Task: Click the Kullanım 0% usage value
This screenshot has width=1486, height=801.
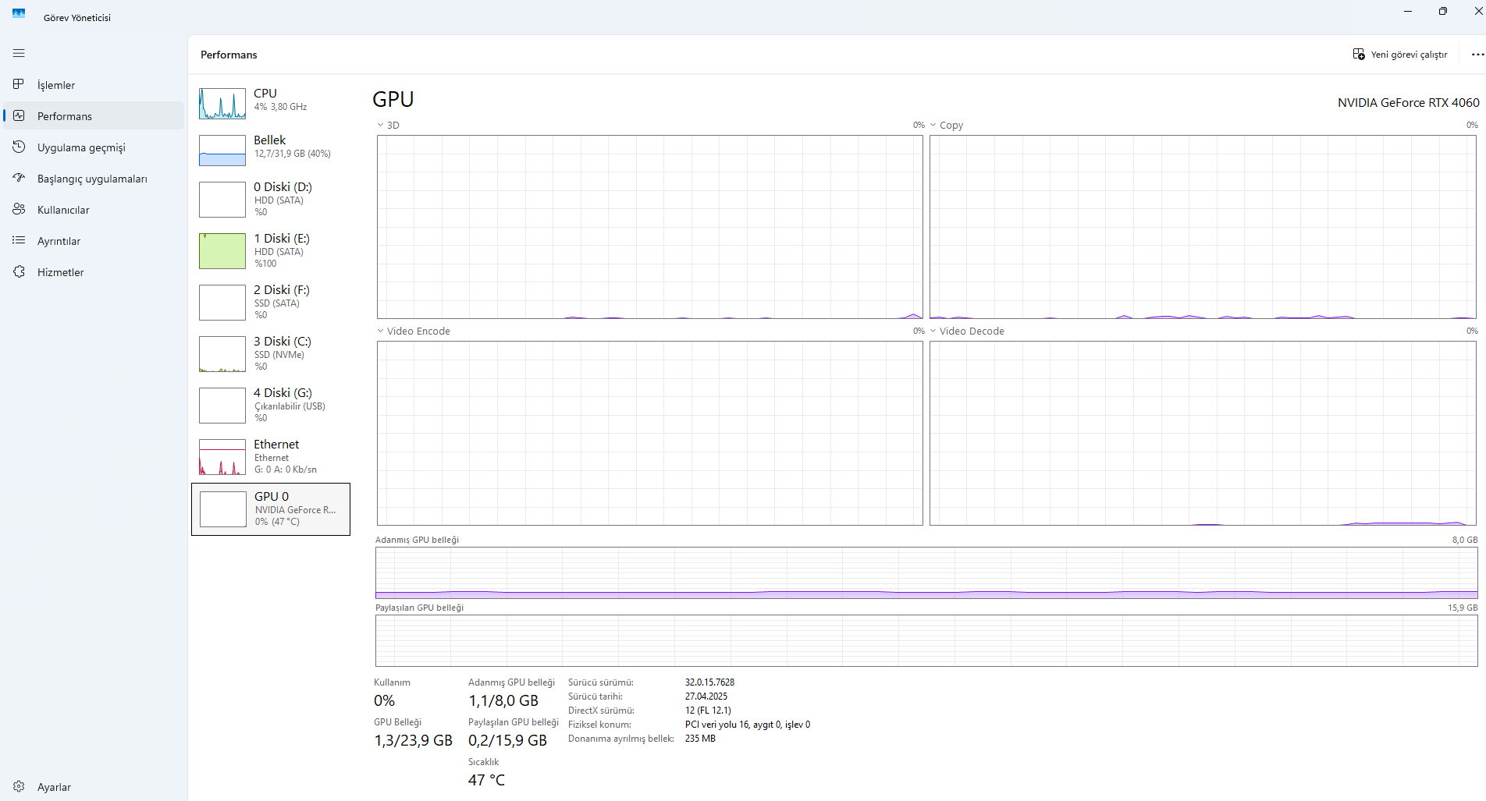Action: (x=385, y=700)
